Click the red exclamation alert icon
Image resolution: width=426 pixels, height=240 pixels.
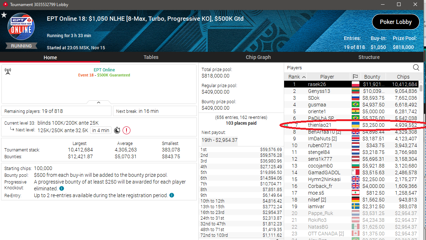click(x=126, y=130)
